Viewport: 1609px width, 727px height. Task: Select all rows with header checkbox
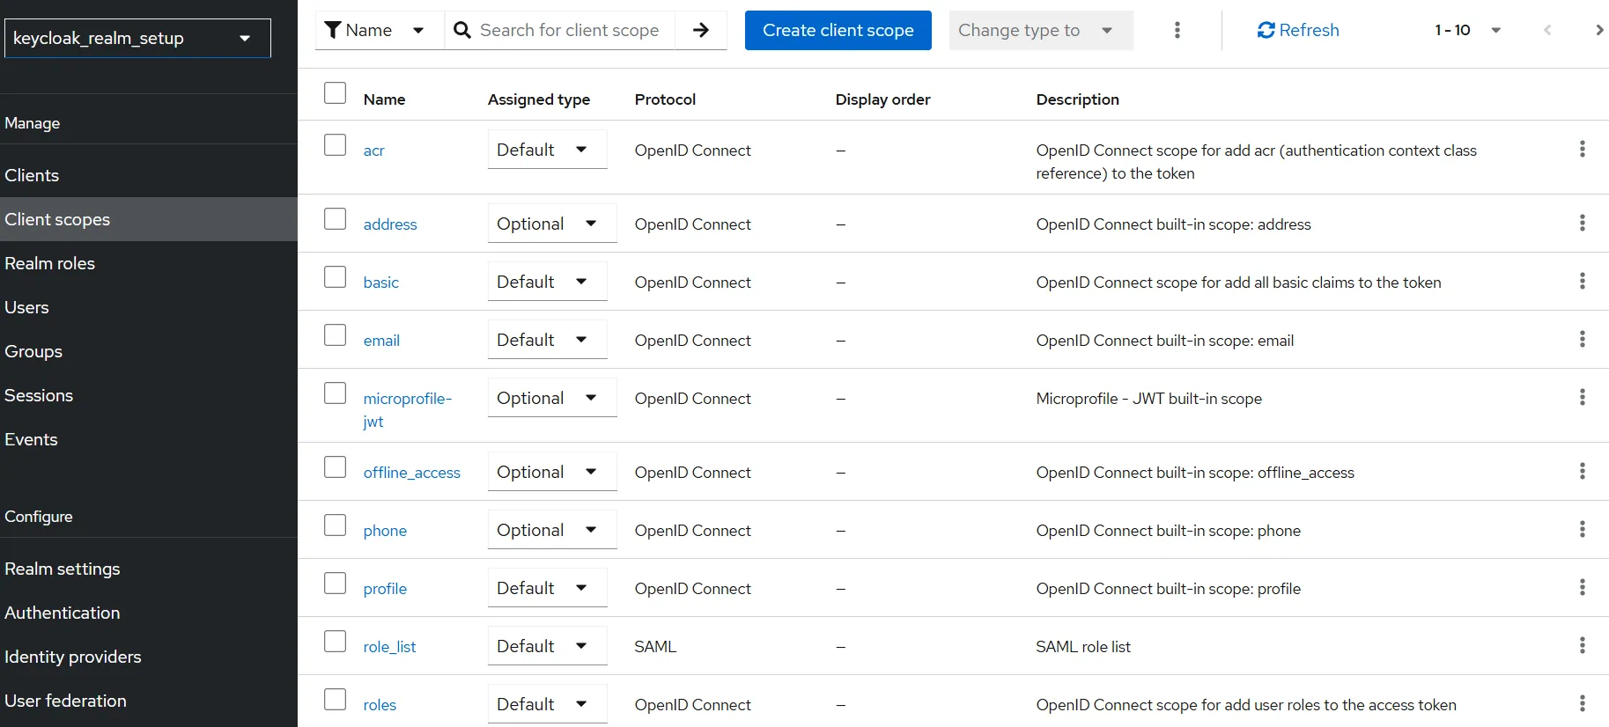coord(335,92)
